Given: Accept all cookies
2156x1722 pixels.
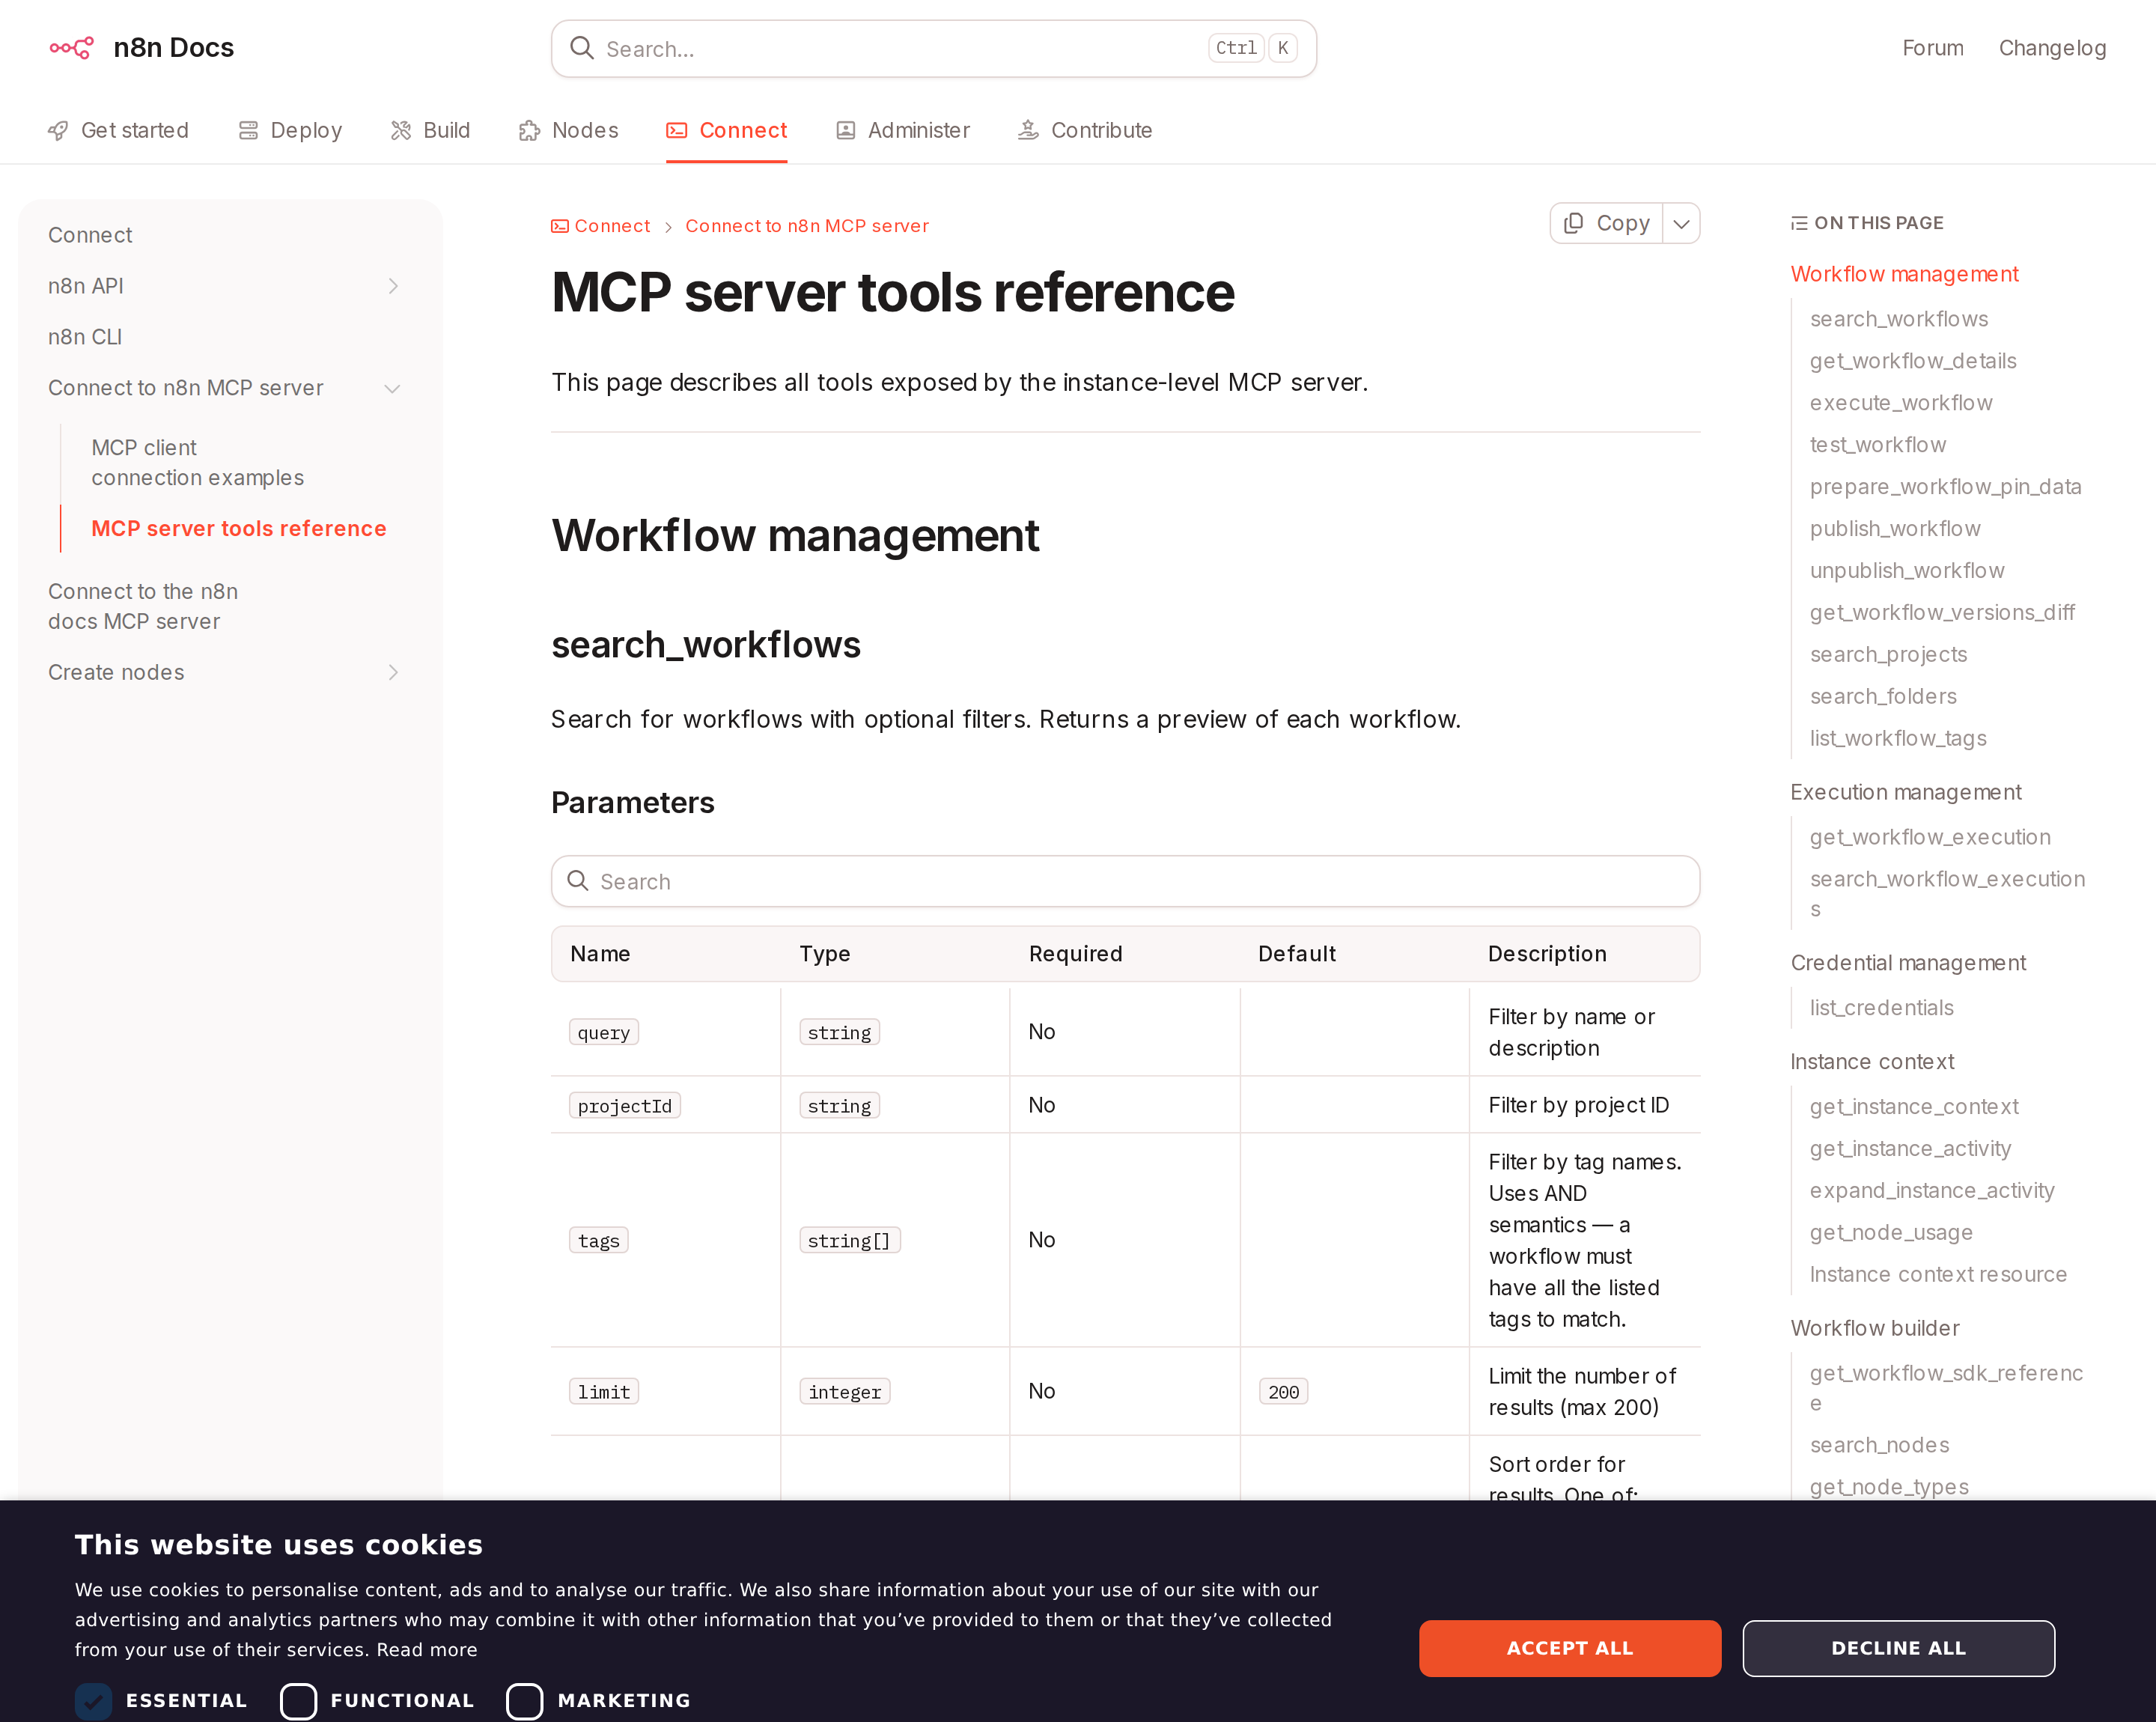Looking at the screenshot, I should click(x=1569, y=1648).
